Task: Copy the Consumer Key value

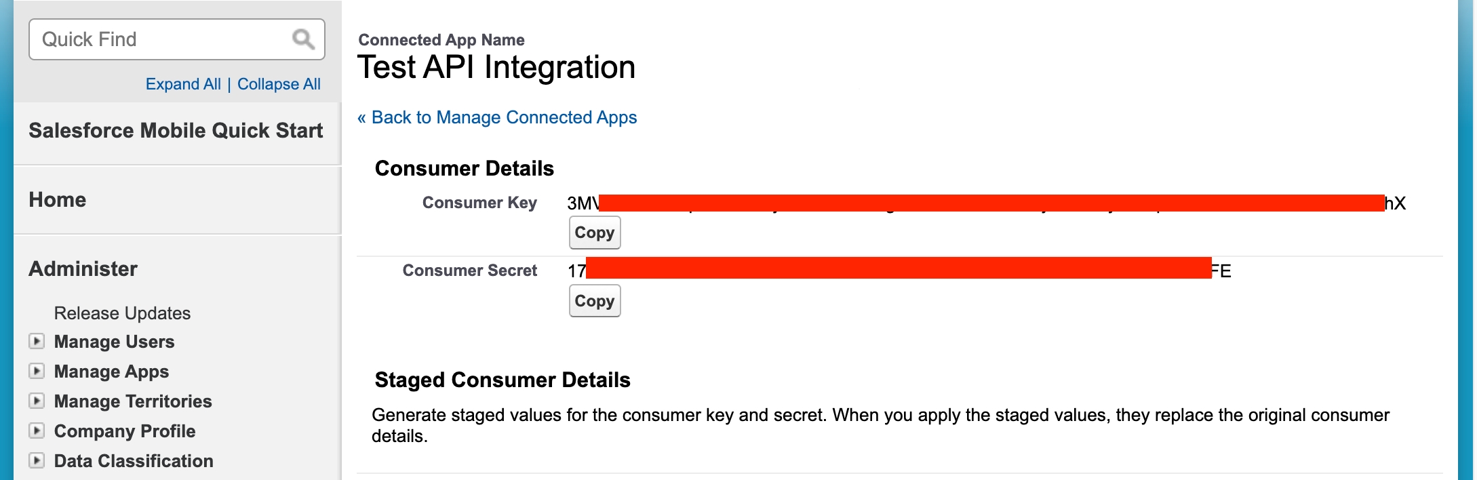Action: [594, 233]
